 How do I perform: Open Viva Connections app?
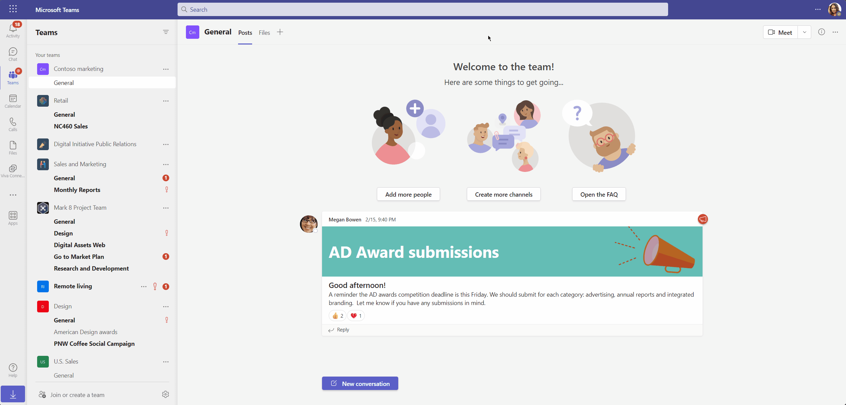(13, 171)
